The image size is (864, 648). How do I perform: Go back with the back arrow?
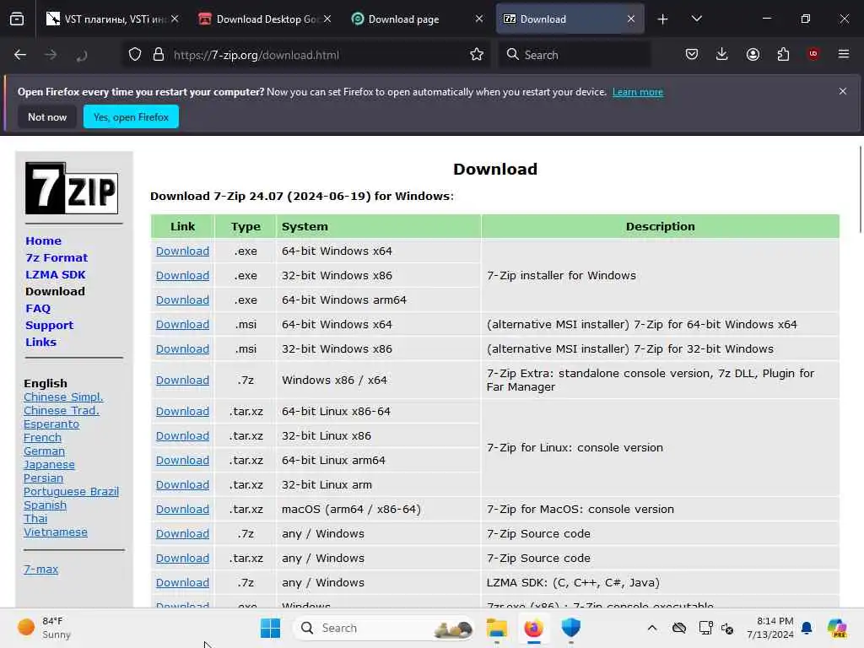click(20, 55)
